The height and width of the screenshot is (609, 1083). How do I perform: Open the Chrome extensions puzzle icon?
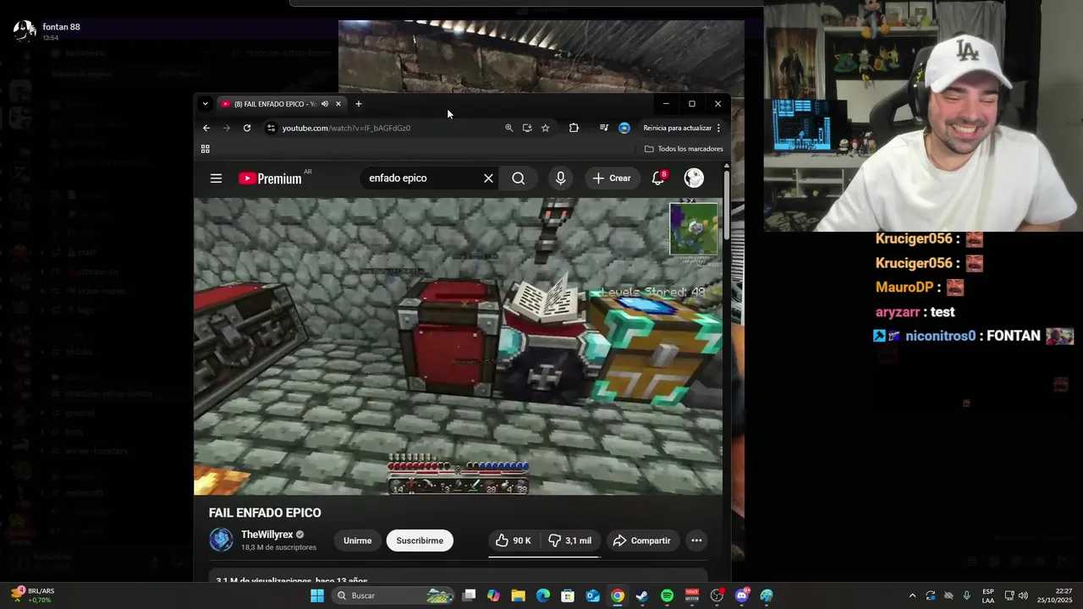point(574,128)
